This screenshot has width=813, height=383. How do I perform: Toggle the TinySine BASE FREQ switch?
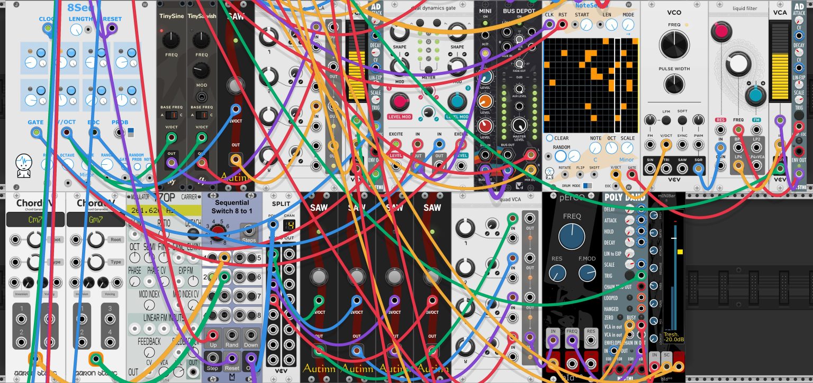(171, 115)
